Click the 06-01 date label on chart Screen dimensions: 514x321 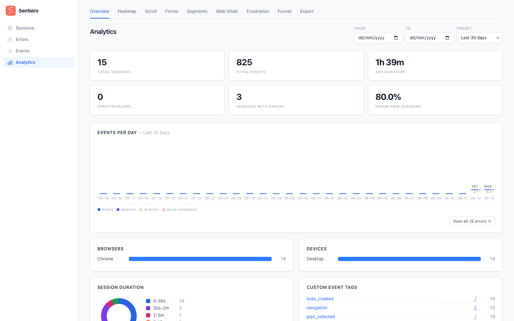click(x=329, y=198)
